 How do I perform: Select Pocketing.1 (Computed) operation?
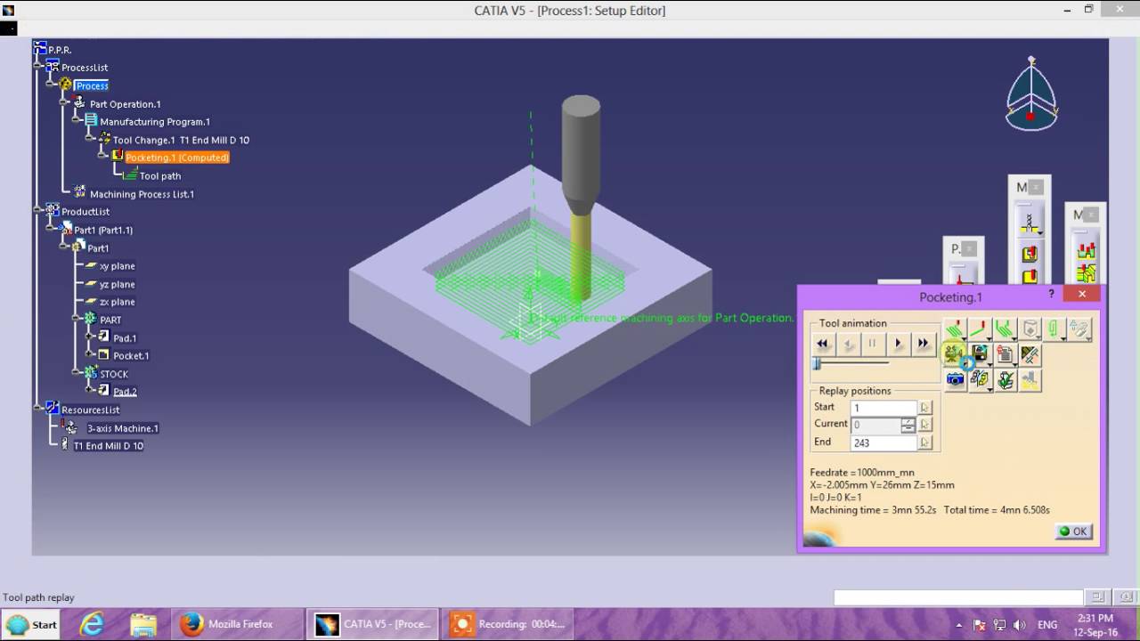coord(177,158)
